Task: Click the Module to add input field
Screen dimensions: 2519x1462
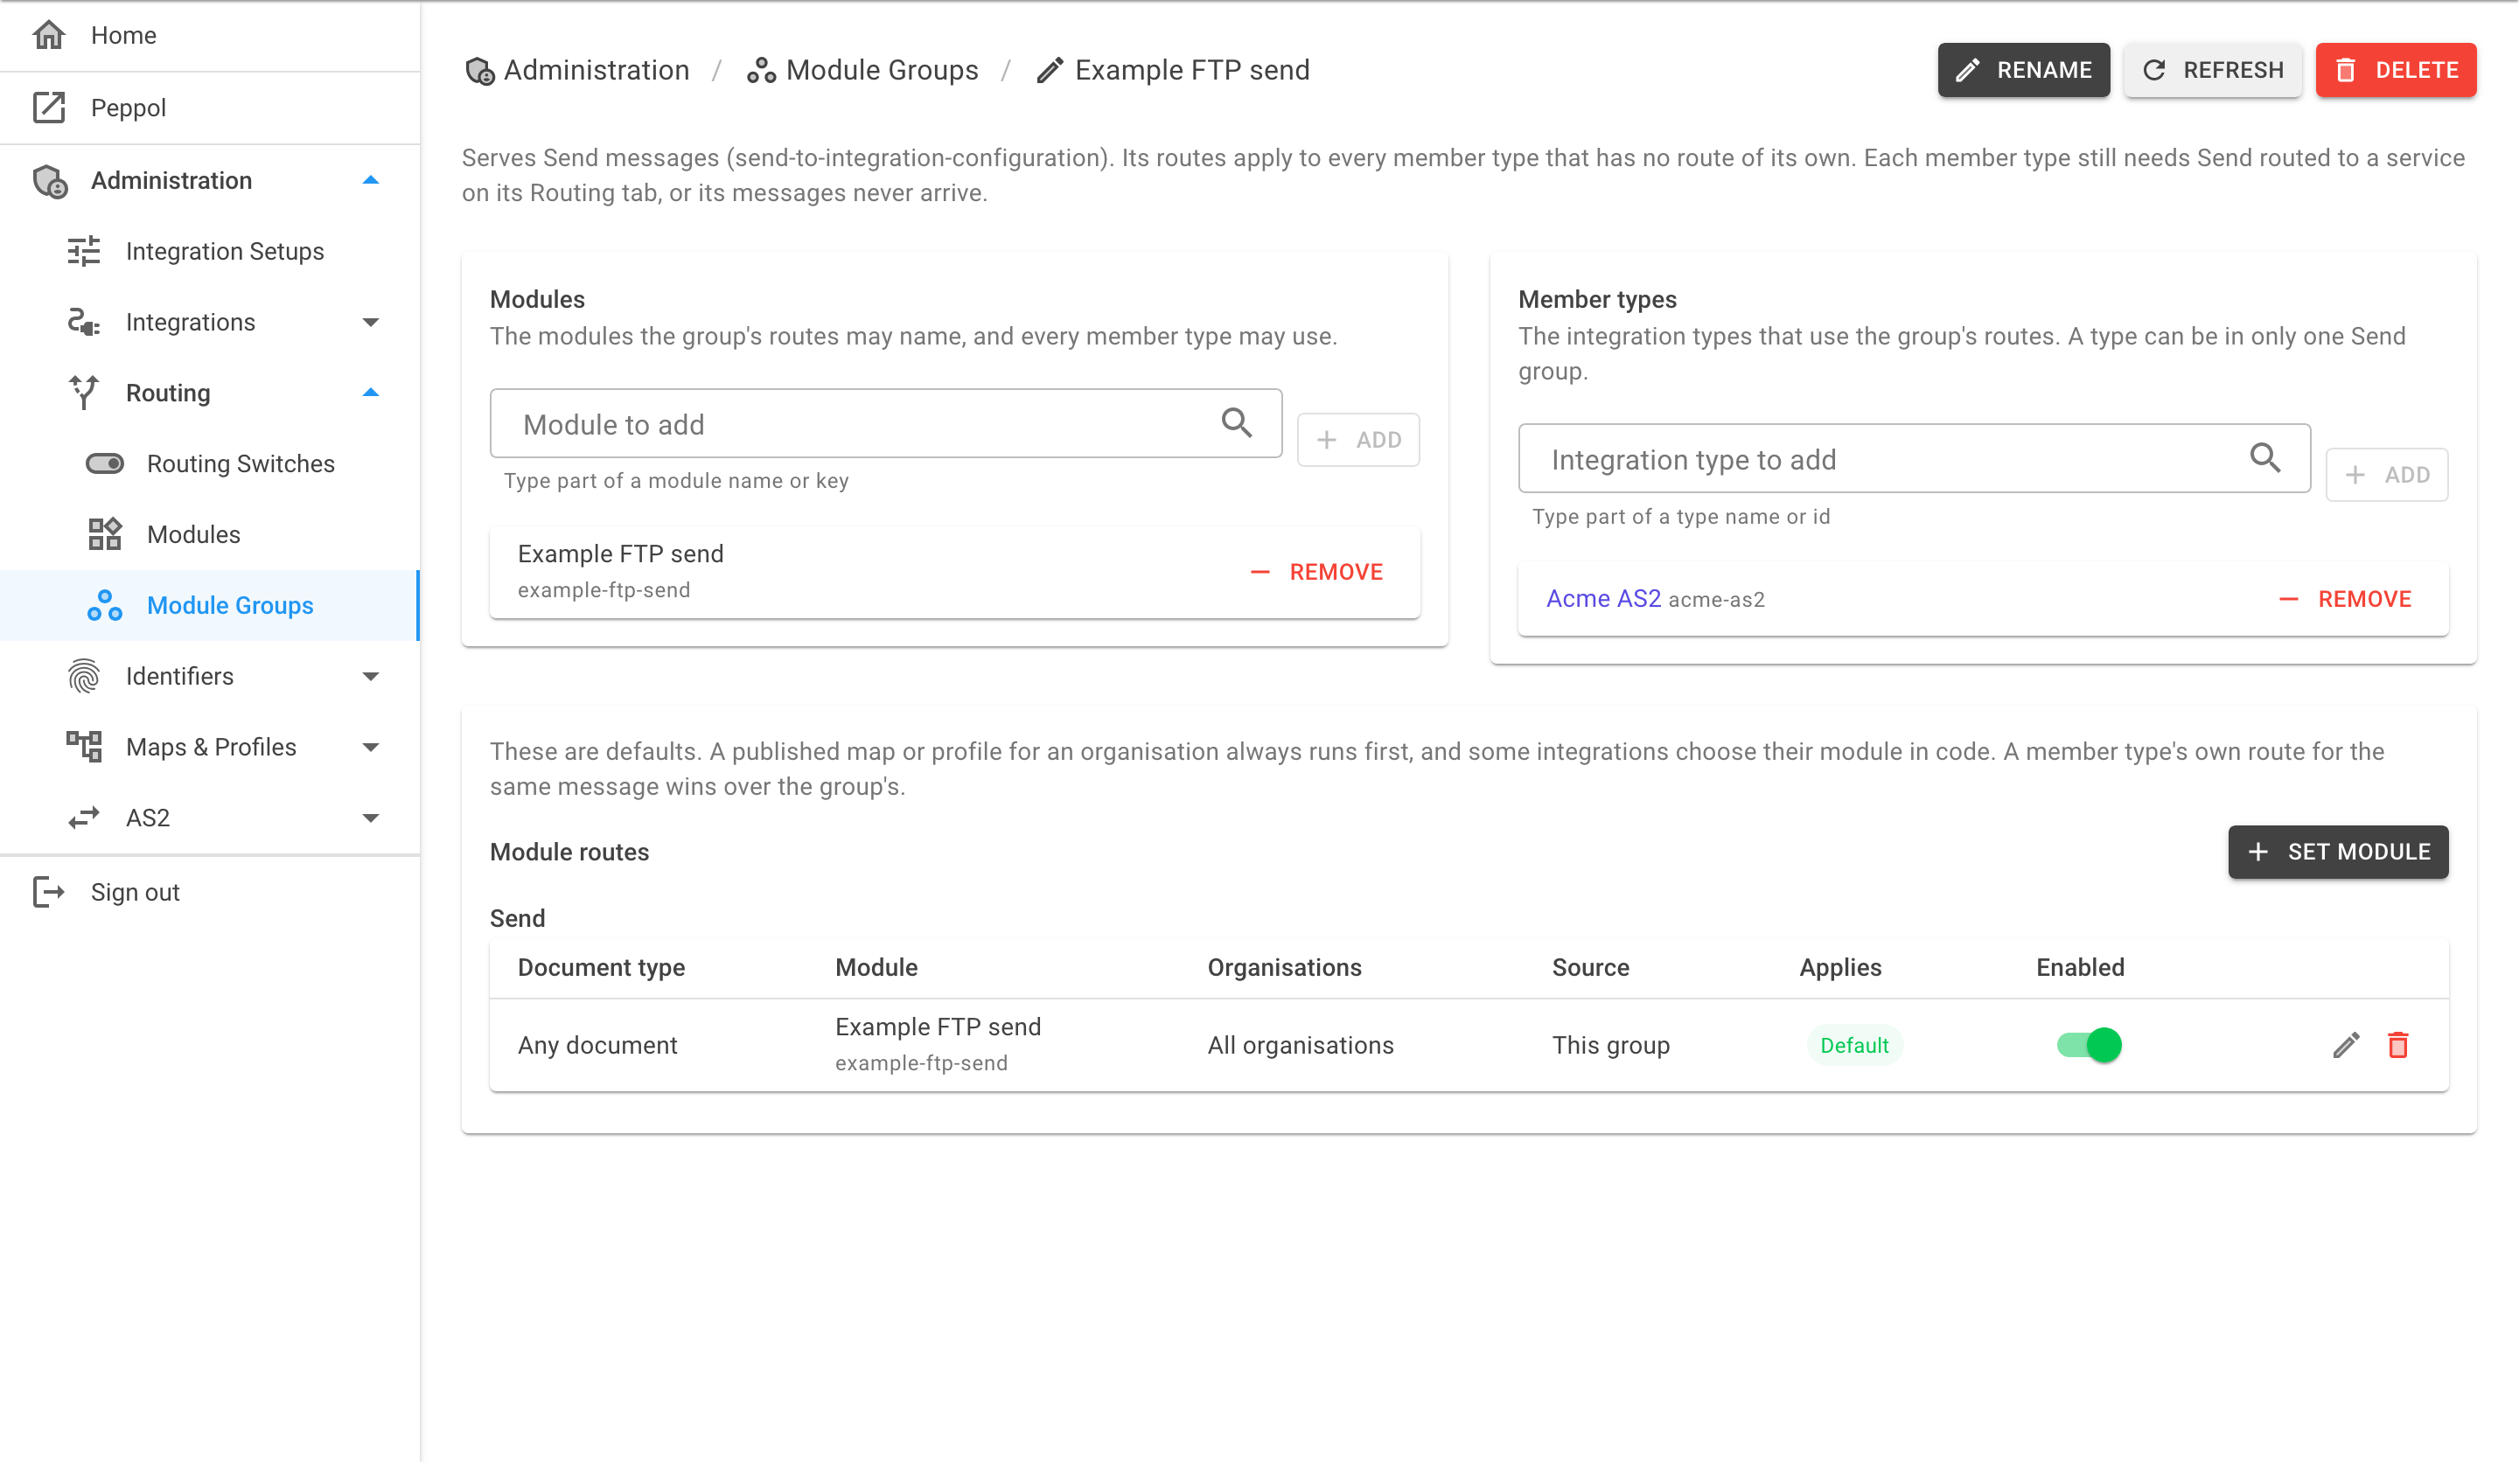Action: (886, 422)
